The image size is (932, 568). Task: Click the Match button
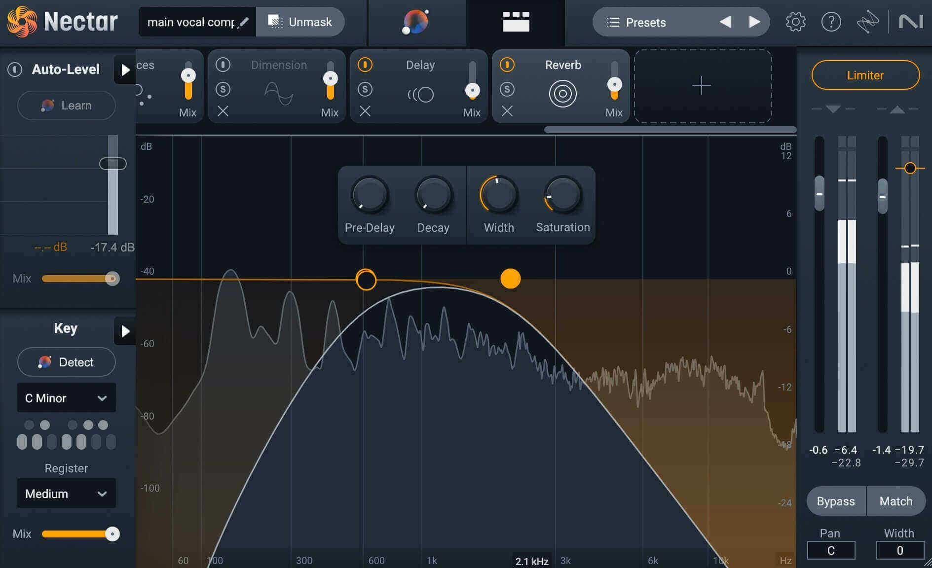coord(895,501)
